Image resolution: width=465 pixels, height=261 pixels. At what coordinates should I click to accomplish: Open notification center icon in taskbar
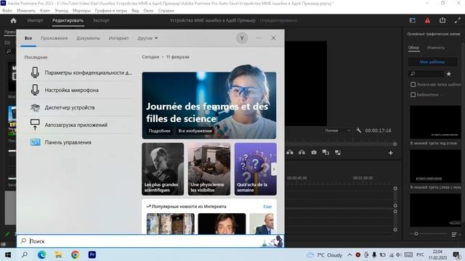coord(457,254)
